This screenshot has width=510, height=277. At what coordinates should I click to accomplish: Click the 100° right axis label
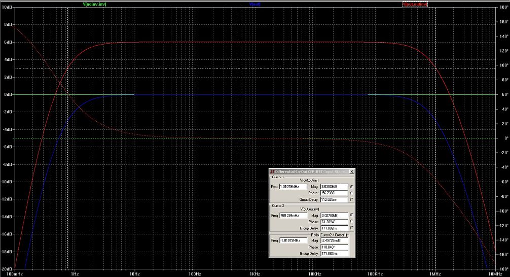tap(504, 65)
